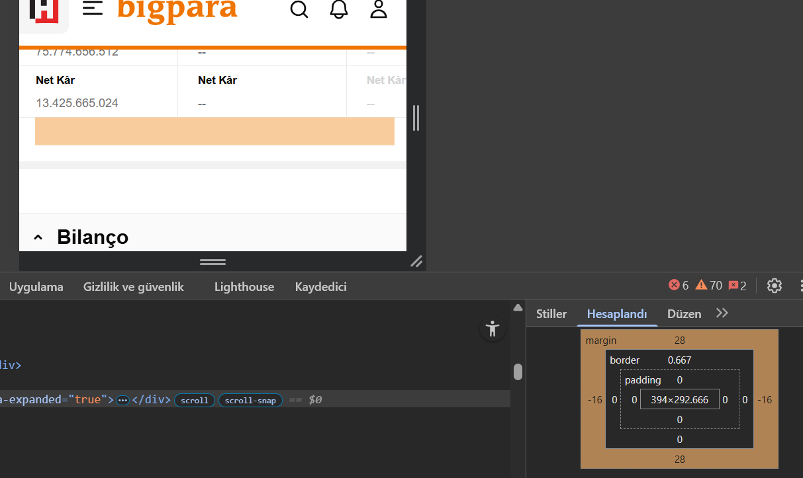Viewport: 803px width, 478px height.
Task: Switch to the Kaydedici tab
Action: pyautogui.click(x=321, y=286)
